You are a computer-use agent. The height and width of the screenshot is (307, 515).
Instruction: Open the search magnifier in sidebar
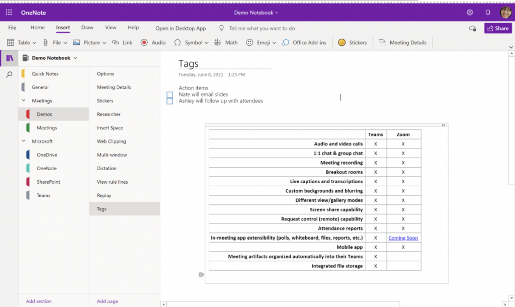pos(9,74)
